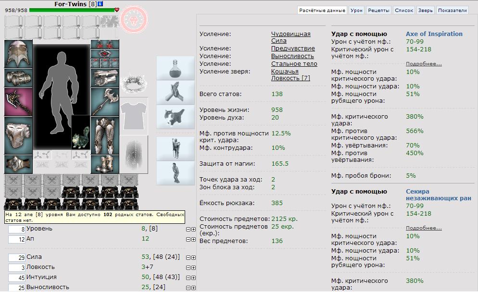Image resolution: width=478 pixels, height=292 pixels.
Task: Click the red lion emblem
Action: [x=134, y=20]
